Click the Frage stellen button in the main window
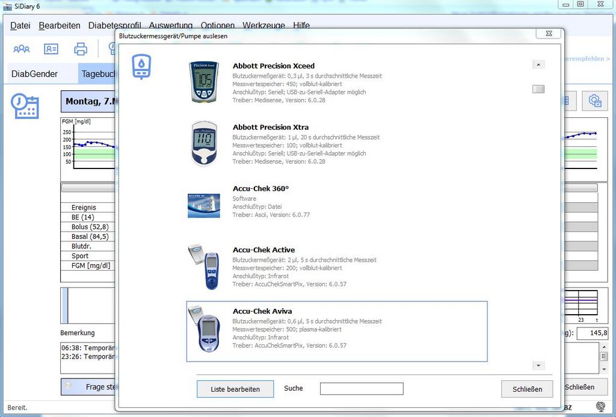Viewport: 616px width, 417px height. coord(88,387)
